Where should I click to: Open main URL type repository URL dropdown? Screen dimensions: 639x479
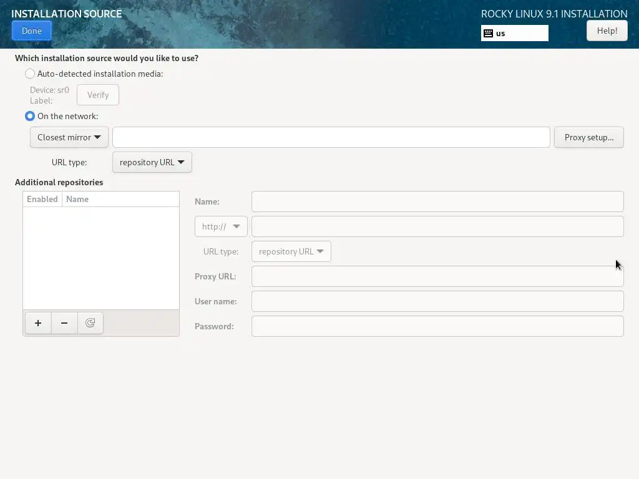(152, 162)
